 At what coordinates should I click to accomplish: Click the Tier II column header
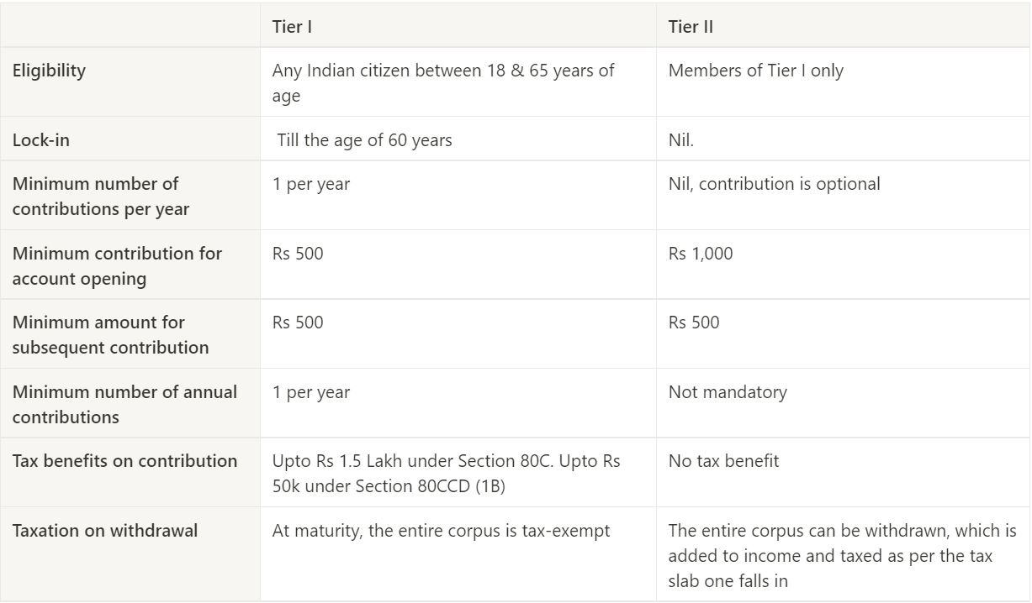click(691, 26)
